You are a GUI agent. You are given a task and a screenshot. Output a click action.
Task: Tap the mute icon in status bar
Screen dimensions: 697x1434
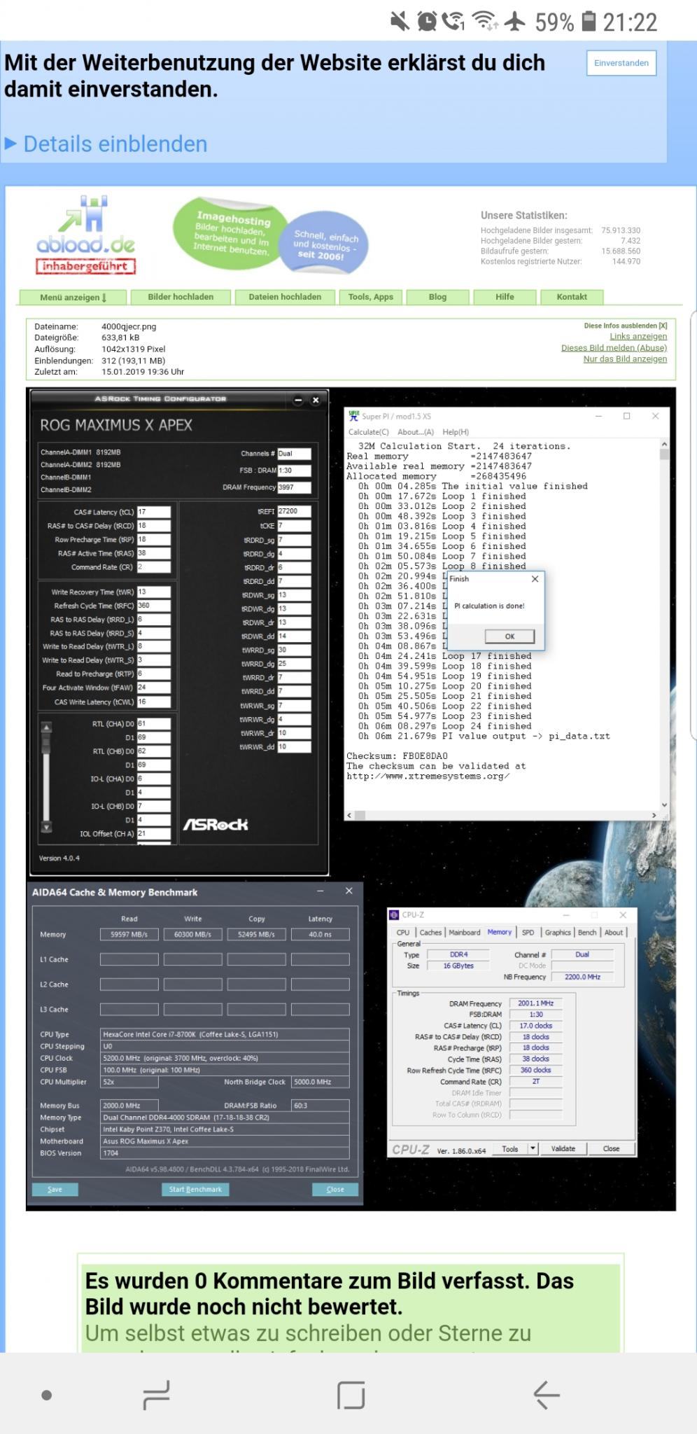(x=400, y=22)
